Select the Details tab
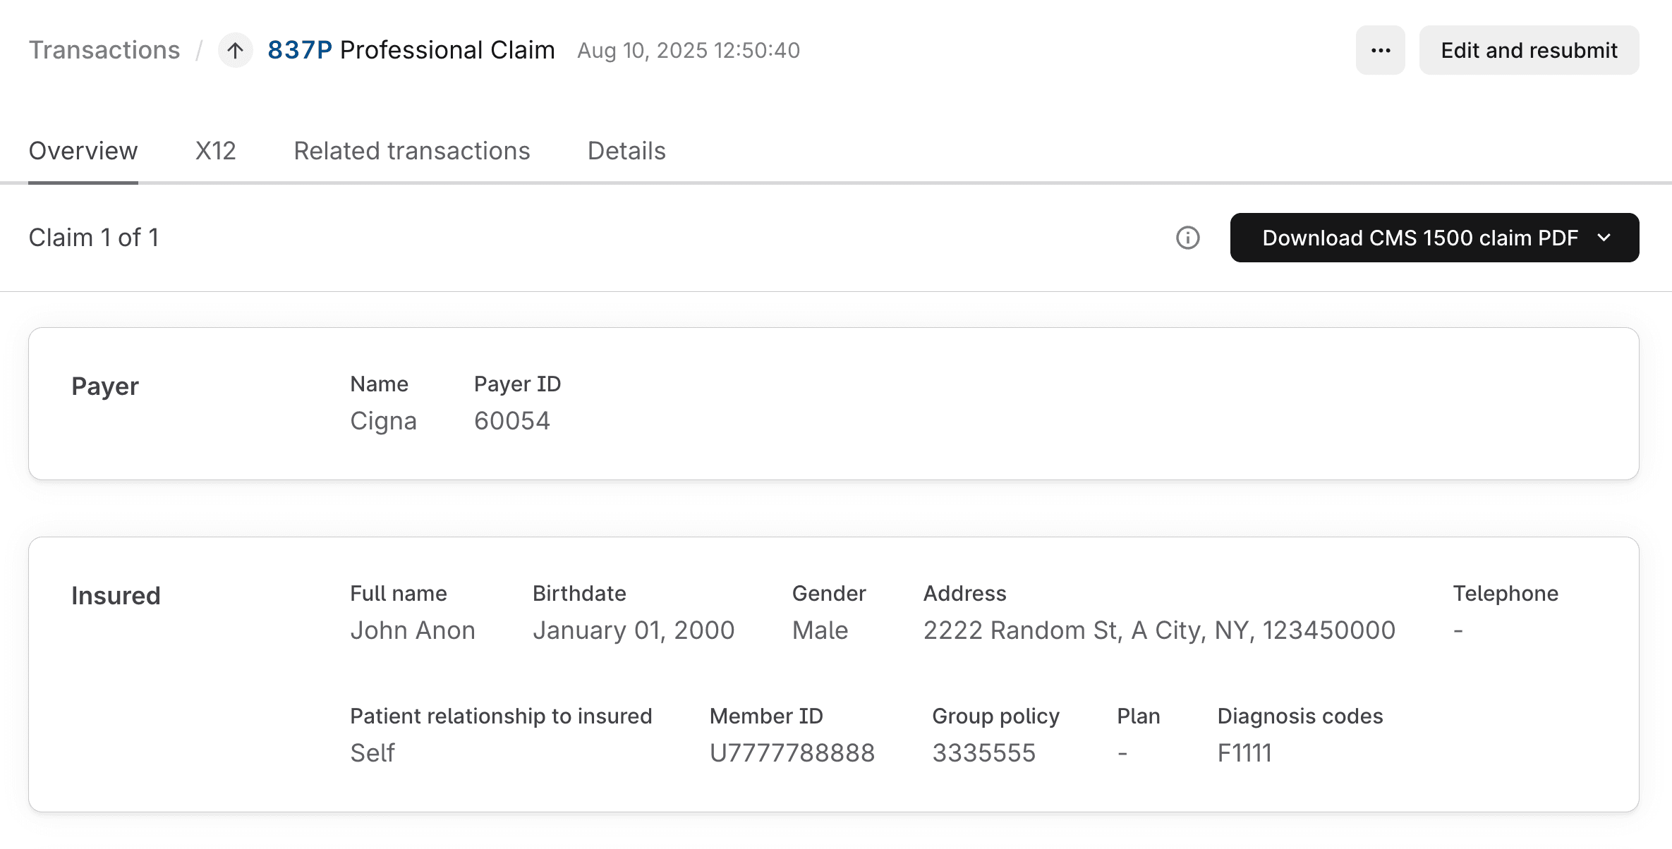The height and width of the screenshot is (849, 1672). pyautogui.click(x=626, y=151)
